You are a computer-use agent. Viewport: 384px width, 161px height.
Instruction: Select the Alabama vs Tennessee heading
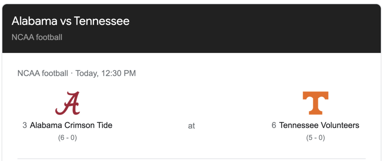click(x=70, y=21)
